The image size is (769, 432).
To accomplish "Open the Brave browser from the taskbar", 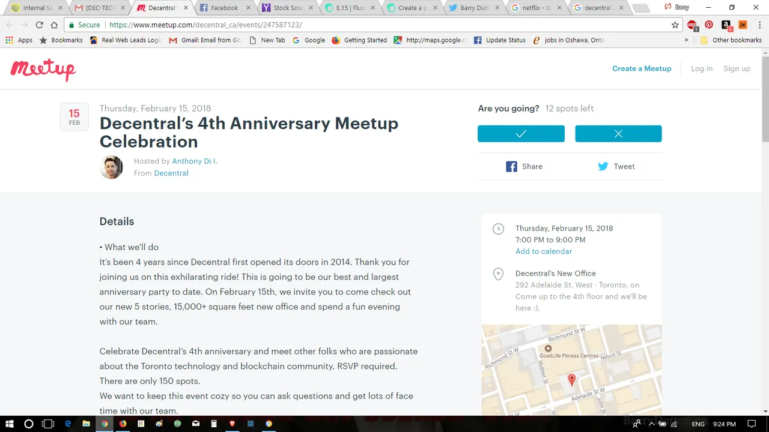I will 233,424.
